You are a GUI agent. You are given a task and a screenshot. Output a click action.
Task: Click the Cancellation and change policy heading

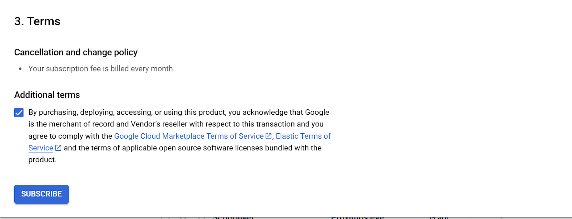pyautogui.click(x=75, y=52)
